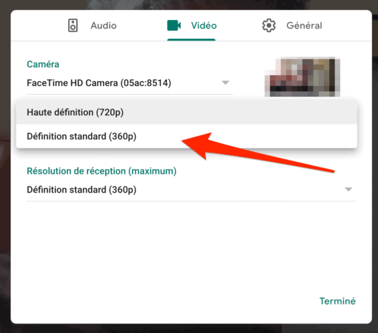Expand the Résolution de réception dropdown arrow
378x333 pixels.
[x=349, y=189]
